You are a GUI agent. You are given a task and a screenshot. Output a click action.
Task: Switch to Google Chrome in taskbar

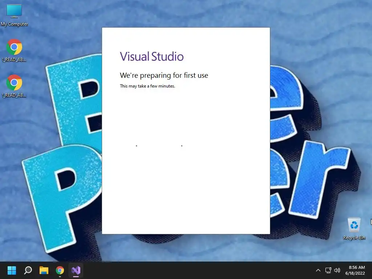tap(60, 270)
